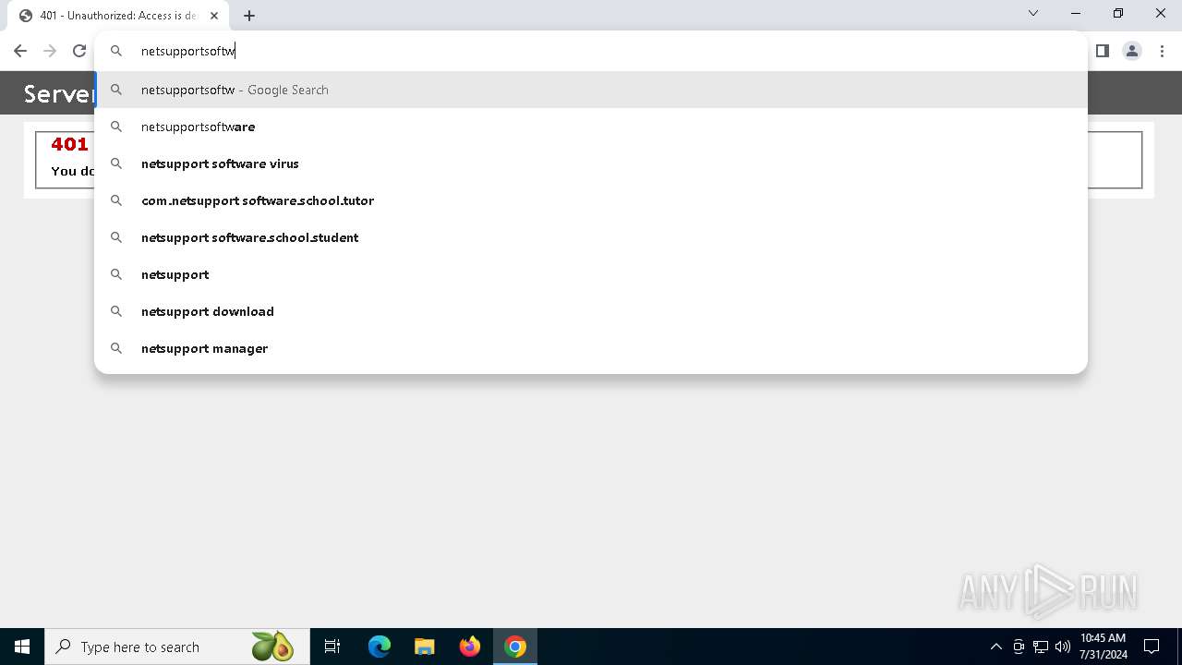Select the 401 - Unauthorized tab
The height and width of the screenshot is (665, 1182).
coord(117,16)
